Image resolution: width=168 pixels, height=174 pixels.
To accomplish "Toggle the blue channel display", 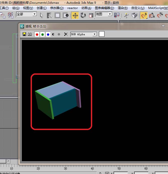I will pos(48,34).
